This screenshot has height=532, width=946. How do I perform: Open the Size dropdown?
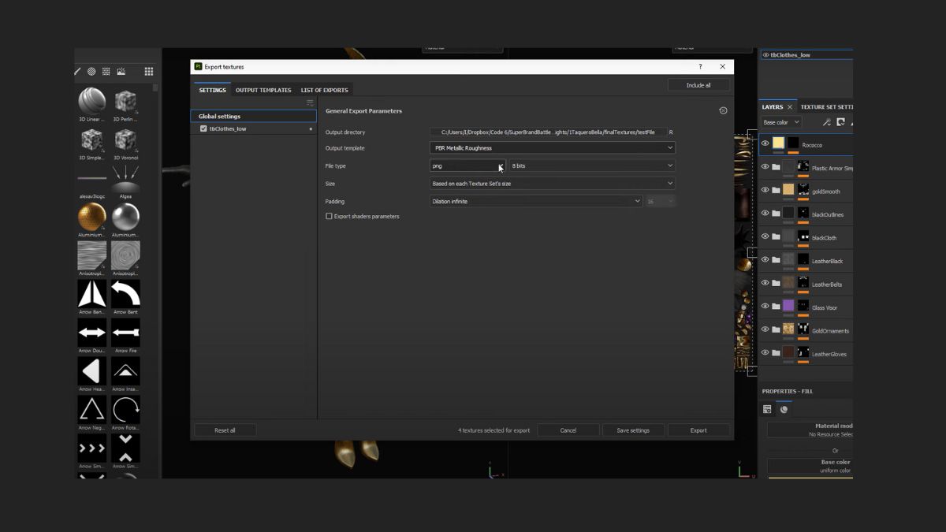click(x=553, y=184)
